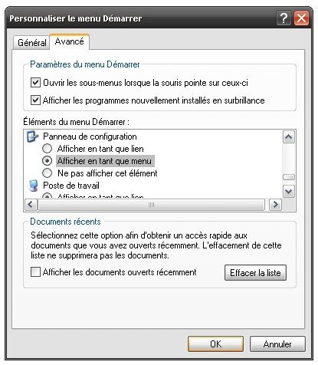Image resolution: width=318 pixels, height=365 pixels.
Task: Click the Poste de travail computer icon
Action: click(33, 186)
